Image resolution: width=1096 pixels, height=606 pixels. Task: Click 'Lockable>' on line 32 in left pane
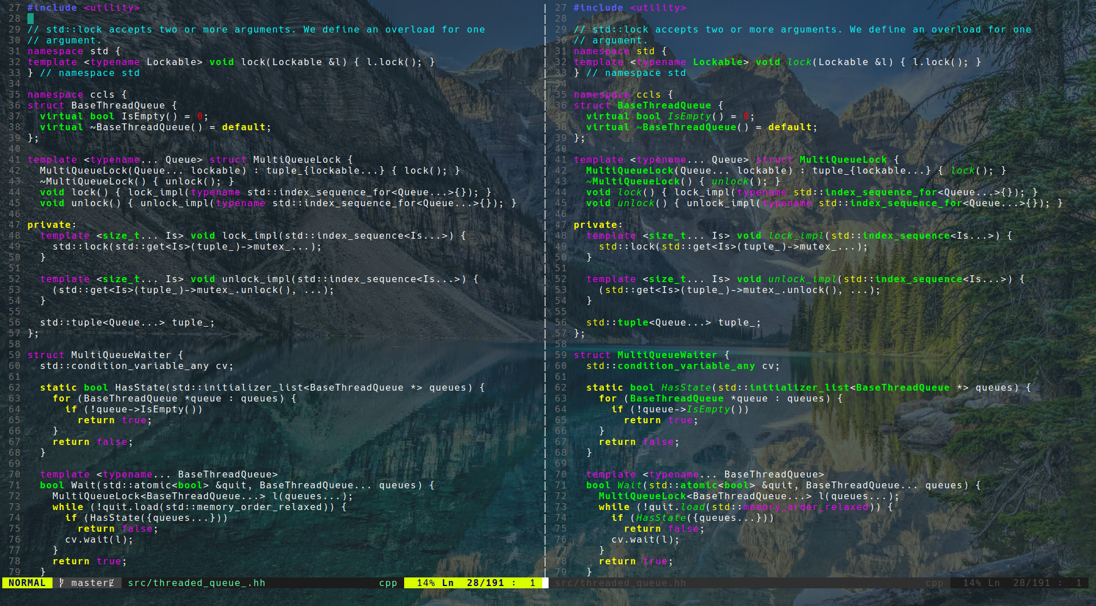175,62
